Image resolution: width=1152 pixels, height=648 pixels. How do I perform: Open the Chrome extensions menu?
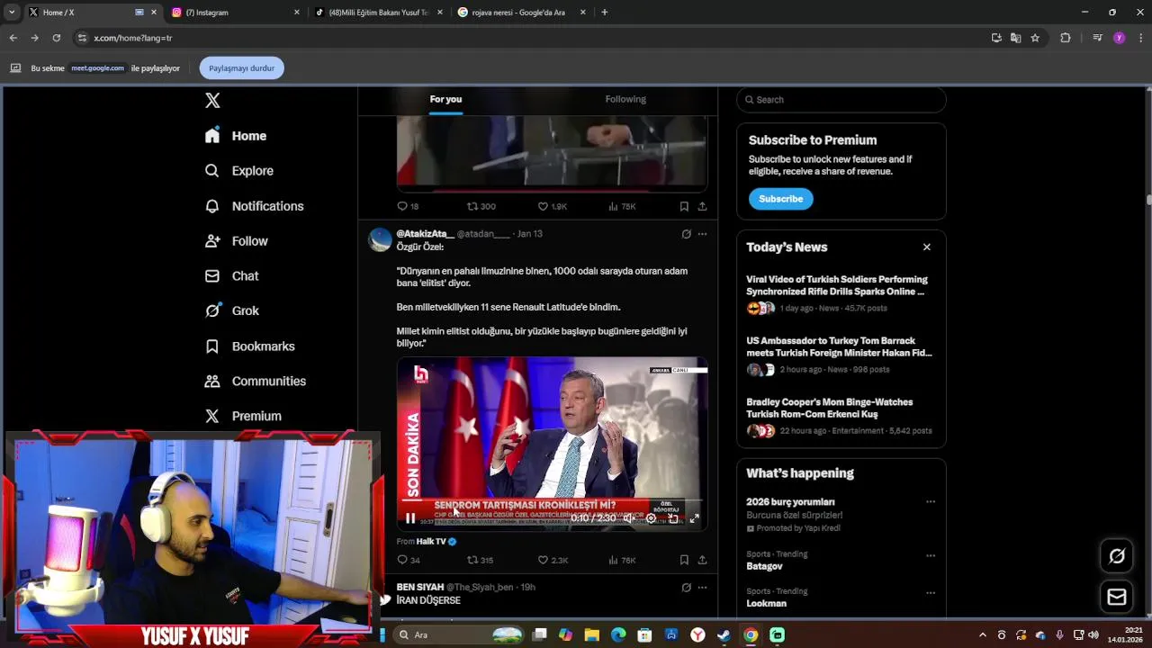click(x=1066, y=38)
